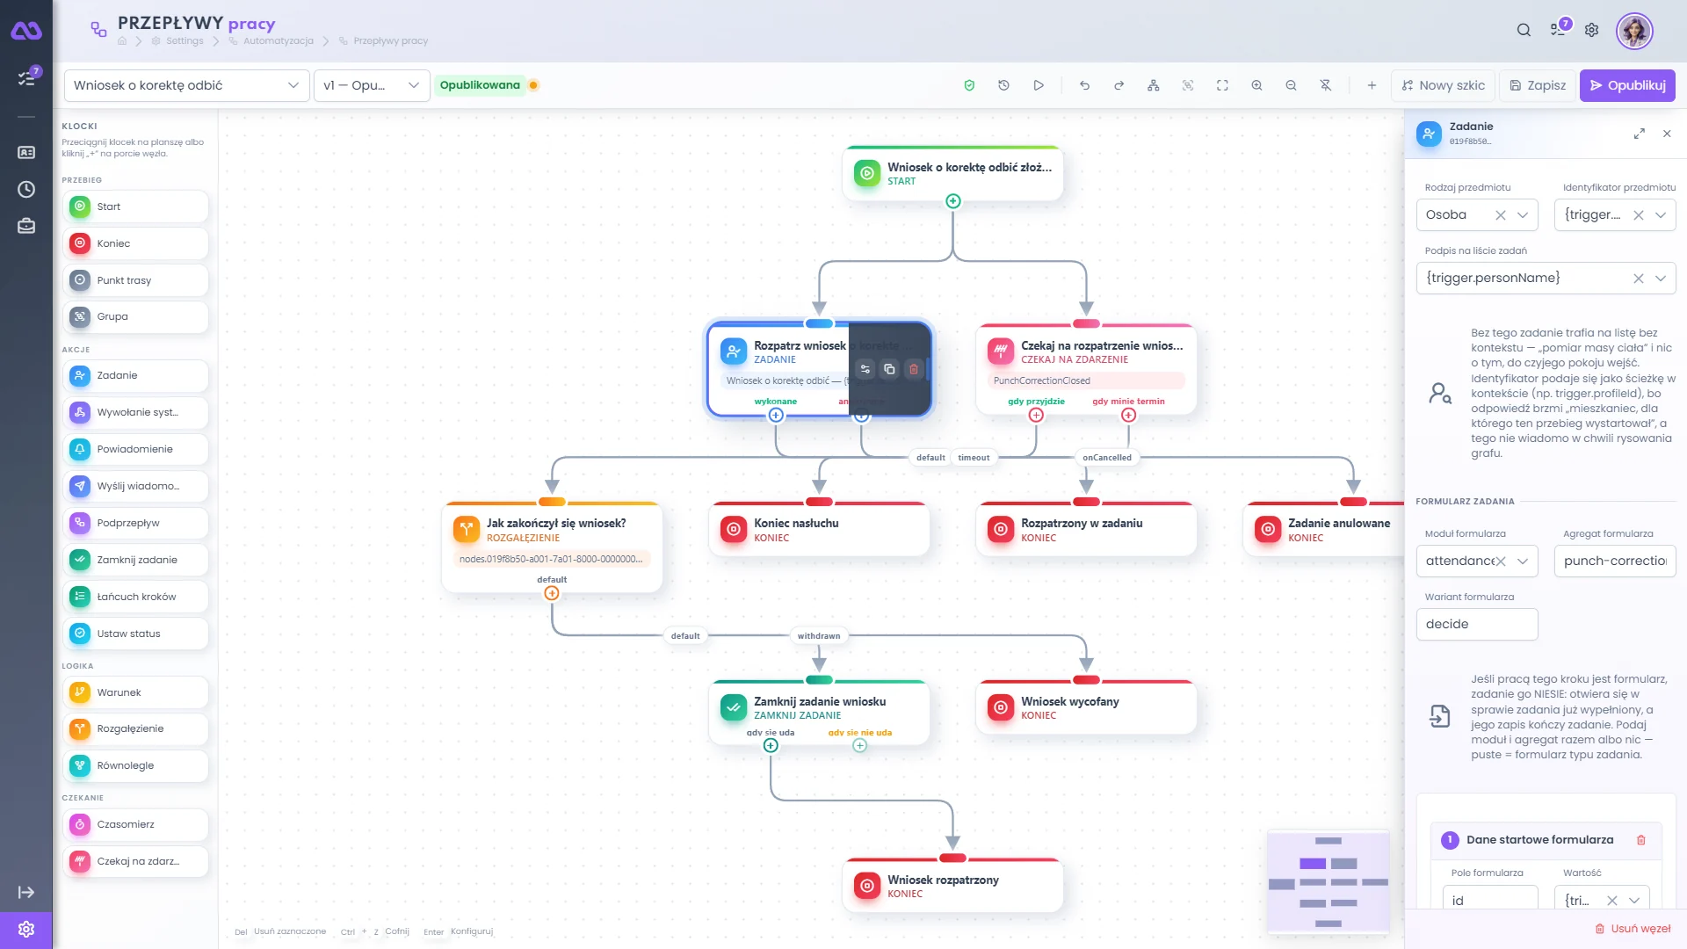
Task: Click Usuń węzeł link
Action: coord(1633,929)
